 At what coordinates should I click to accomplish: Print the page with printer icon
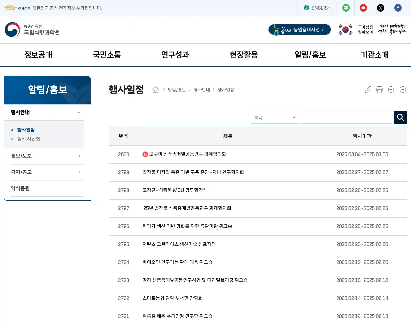click(380, 90)
